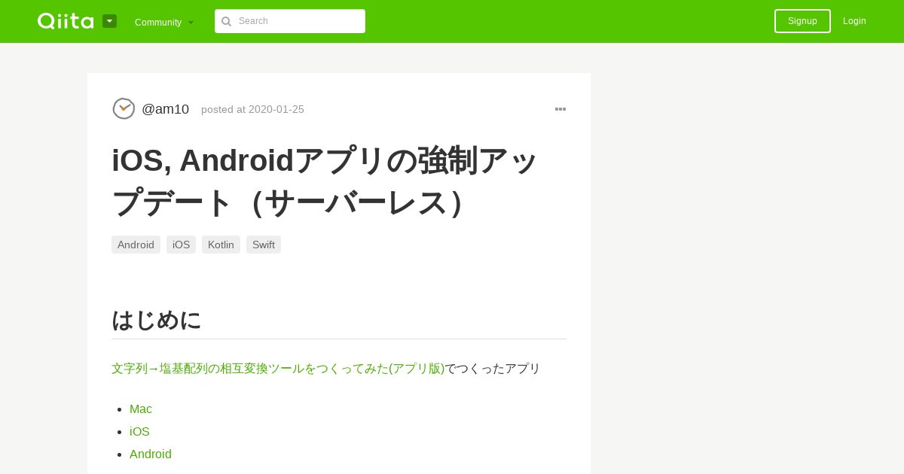The width and height of the screenshot is (904, 474).
Task: Select the Swift tag
Action: (264, 245)
